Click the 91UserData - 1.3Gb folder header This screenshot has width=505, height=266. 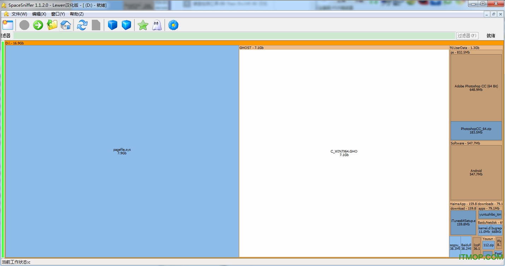tap(476, 48)
